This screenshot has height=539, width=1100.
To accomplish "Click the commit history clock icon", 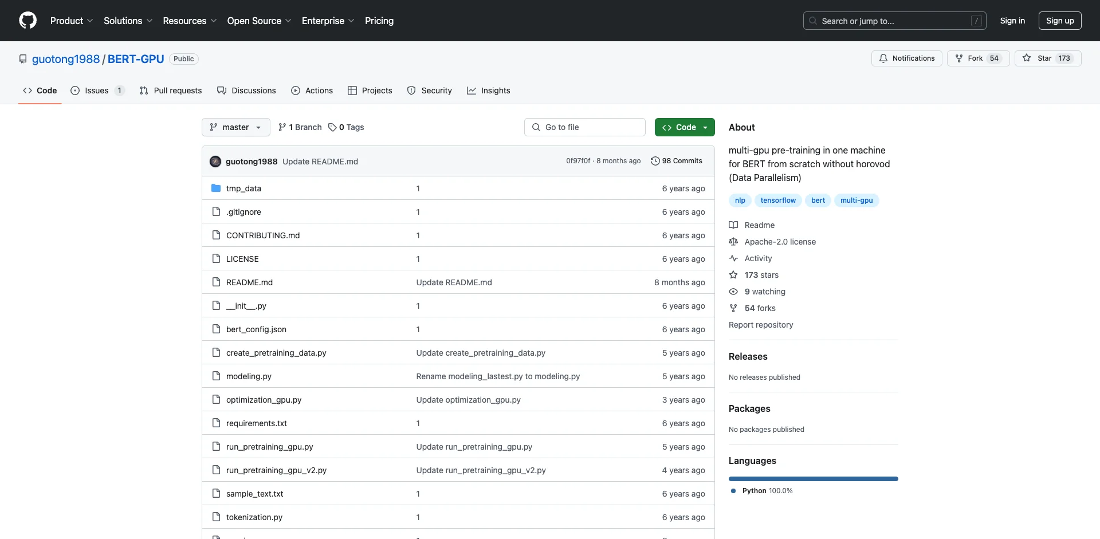I will (655, 161).
